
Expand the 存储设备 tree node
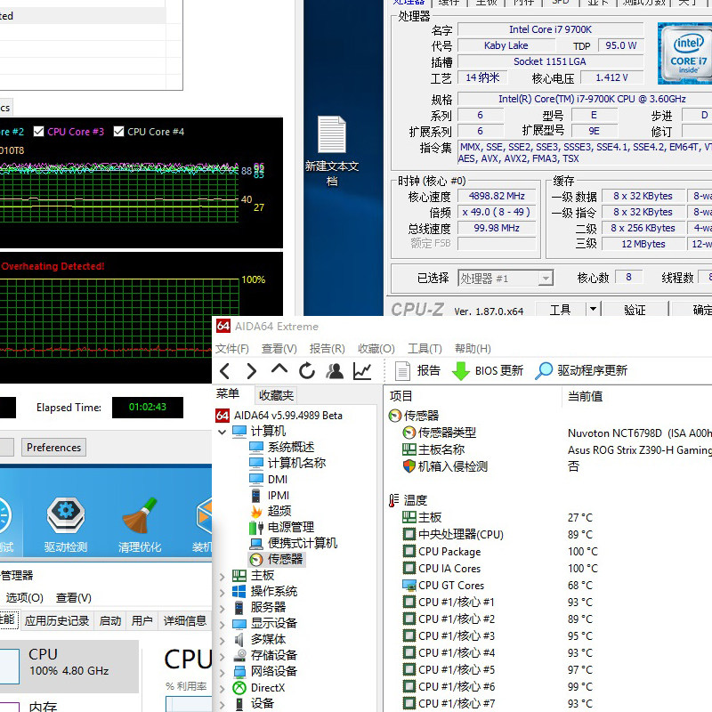pyautogui.click(x=222, y=657)
